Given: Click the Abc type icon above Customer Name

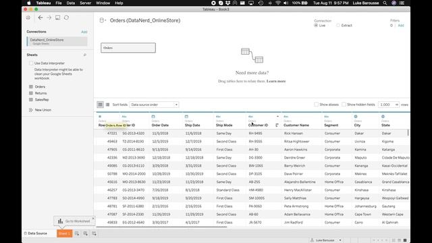Looking at the screenshot, I should click(286, 117).
